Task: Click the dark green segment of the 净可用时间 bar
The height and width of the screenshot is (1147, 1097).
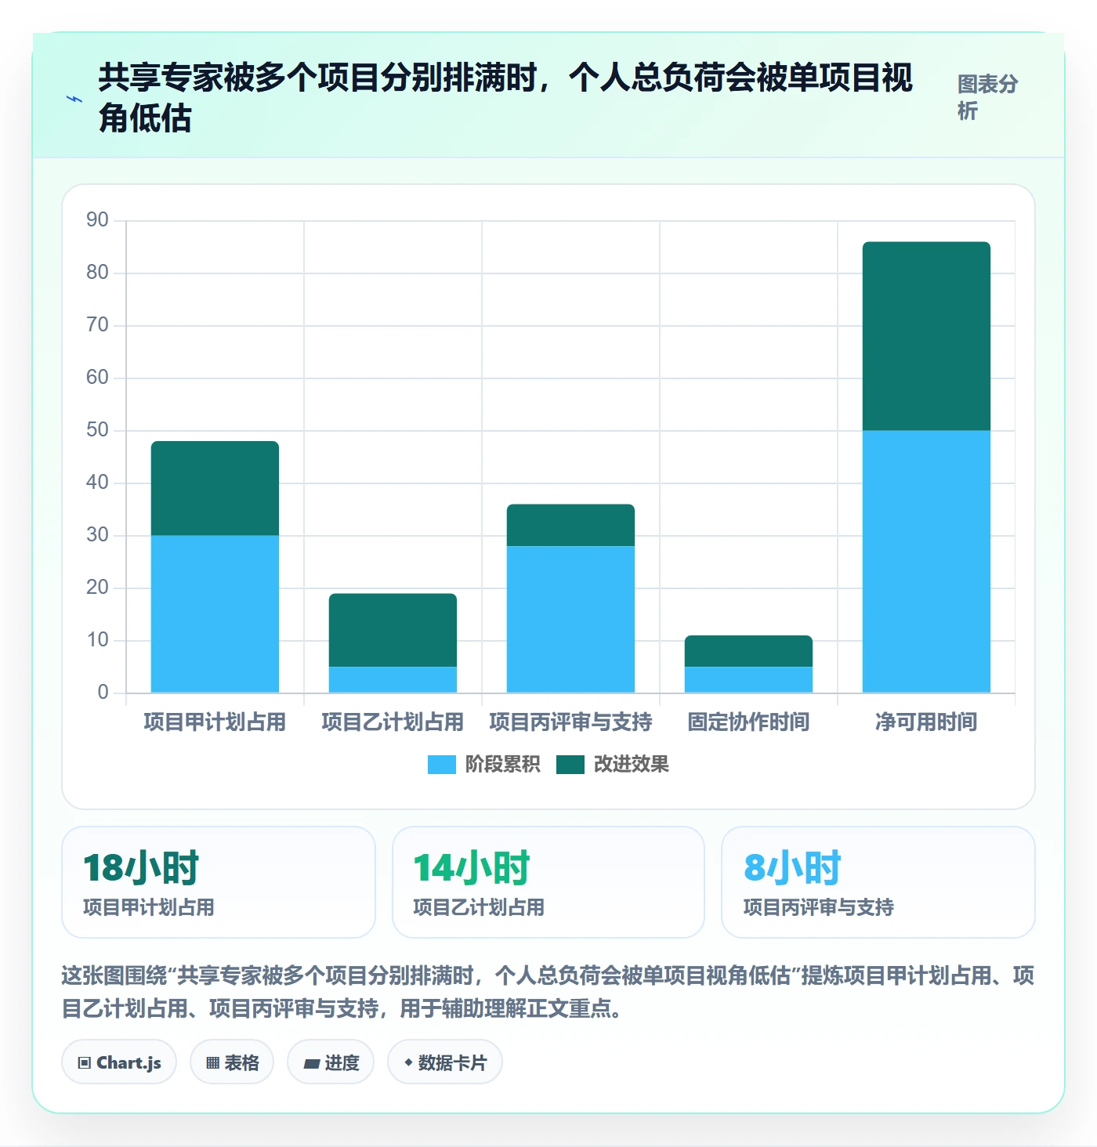Action: (x=926, y=336)
